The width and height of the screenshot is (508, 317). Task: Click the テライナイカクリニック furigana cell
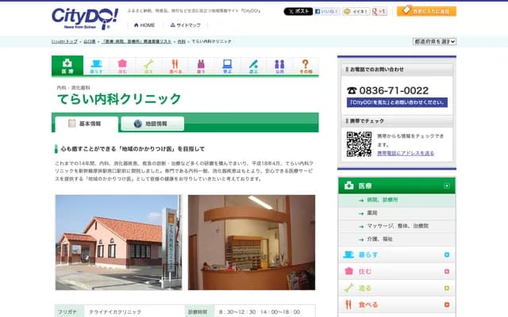[134, 311]
